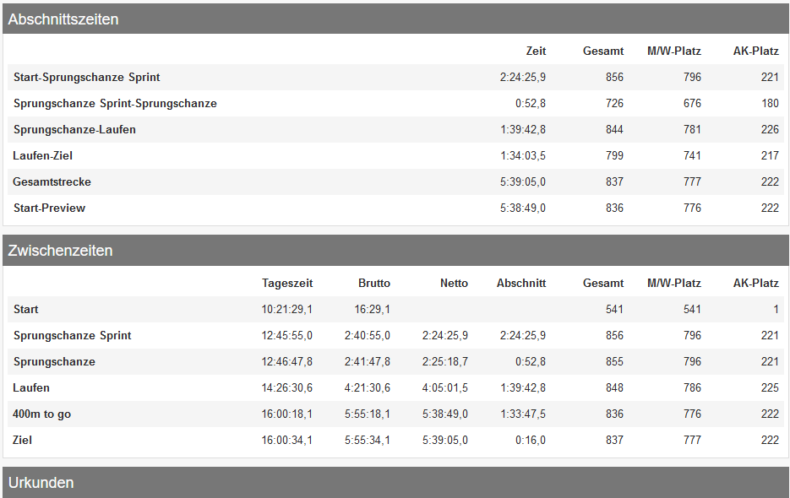Select the Sprungschanze-Laufen row label
Screen dimensions: 790x498
tap(74, 130)
